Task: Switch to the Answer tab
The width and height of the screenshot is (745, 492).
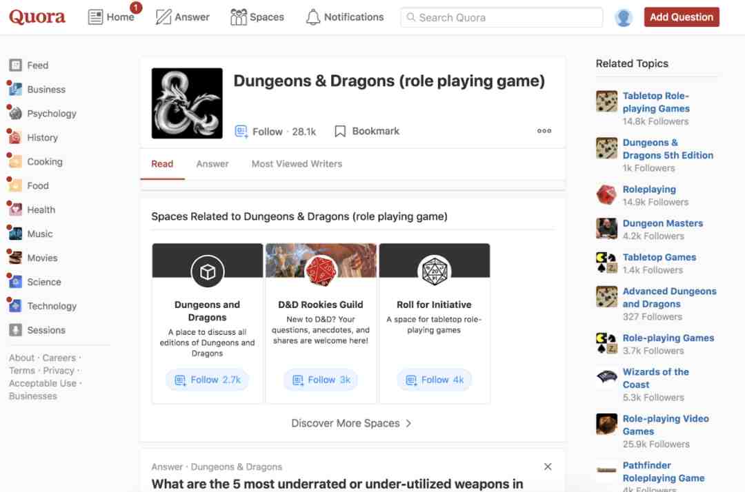Action: pyautogui.click(x=212, y=164)
